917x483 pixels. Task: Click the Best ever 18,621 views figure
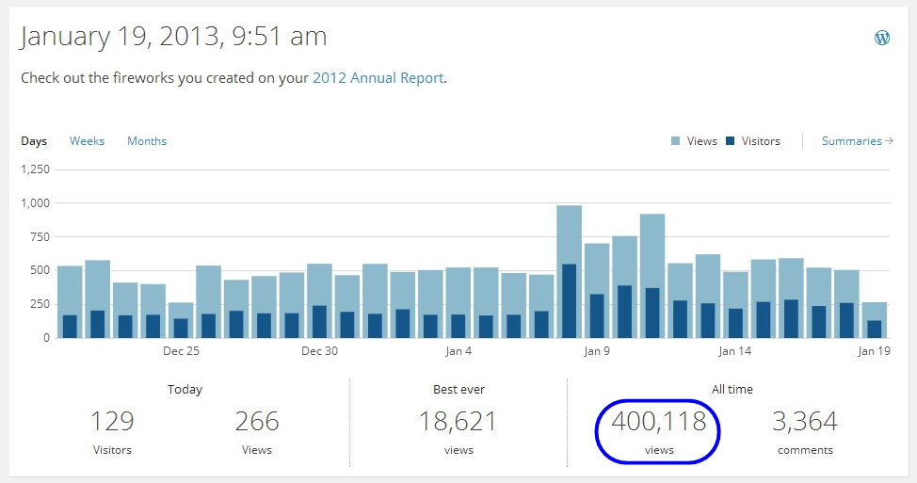coord(458,421)
